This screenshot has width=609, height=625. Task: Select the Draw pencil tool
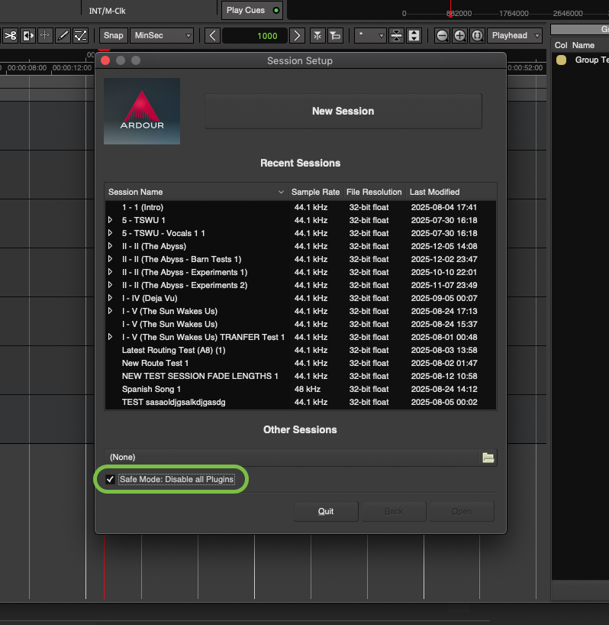[x=63, y=36]
